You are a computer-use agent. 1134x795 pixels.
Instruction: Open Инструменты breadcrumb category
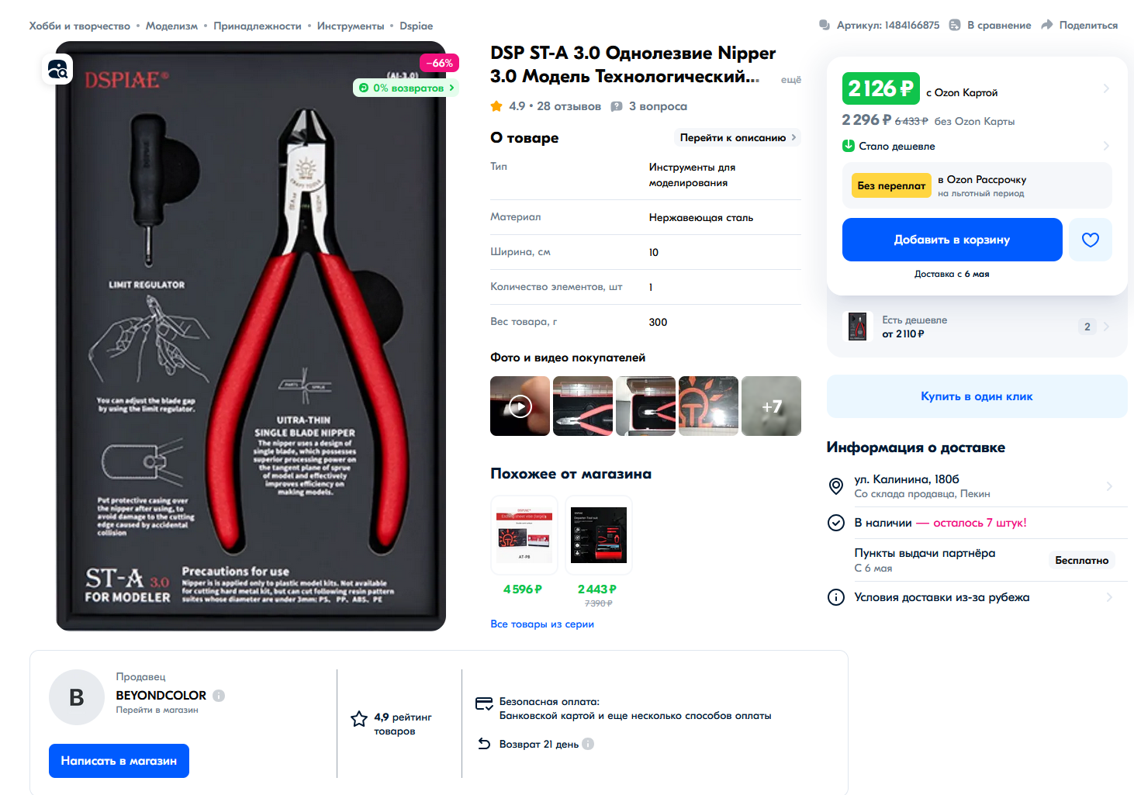(x=351, y=26)
